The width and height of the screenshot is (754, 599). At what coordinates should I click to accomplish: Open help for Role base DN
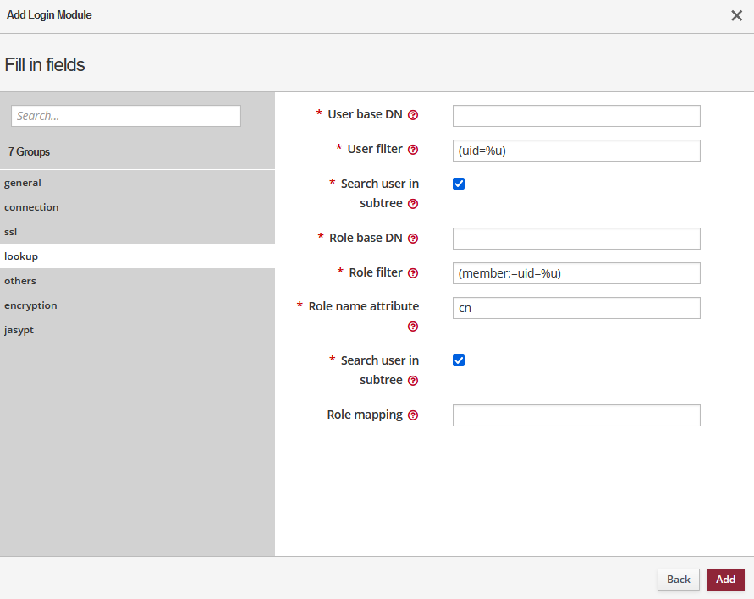pyautogui.click(x=413, y=238)
